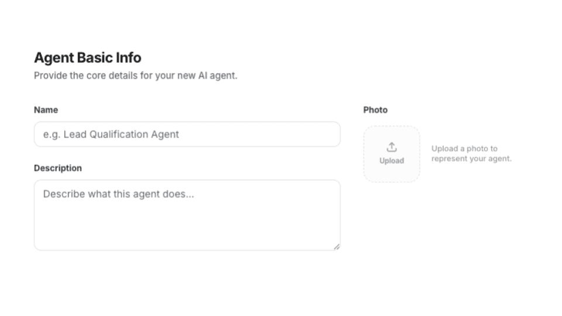Viewport: 562px width, 316px height.
Task: Click the dashed border of the photo box
Action: coord(364,154)
